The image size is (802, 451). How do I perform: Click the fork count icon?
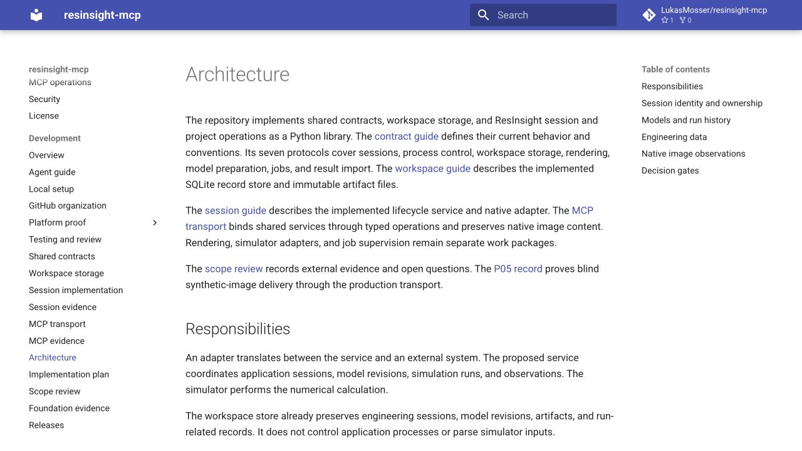click(682, 20)
